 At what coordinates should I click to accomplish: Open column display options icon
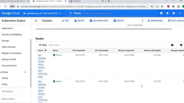(181, 45)
